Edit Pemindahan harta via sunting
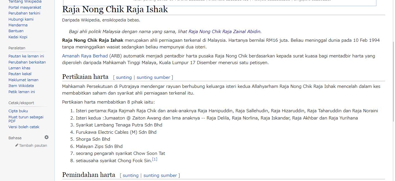The height and width of the screenshot is (181, 395). click(131, 175)
